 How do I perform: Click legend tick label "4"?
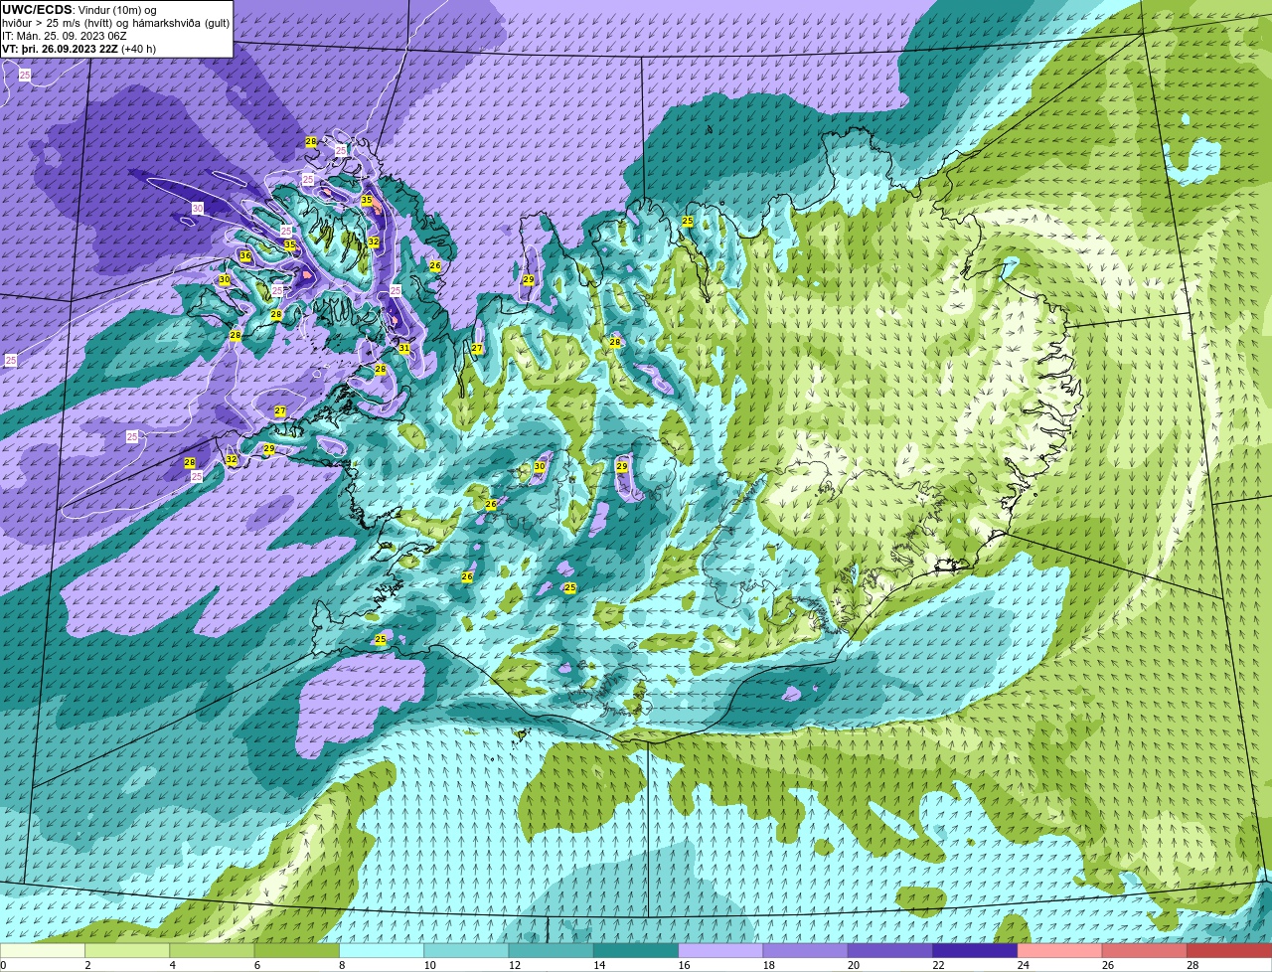click(x=171, y=965)
